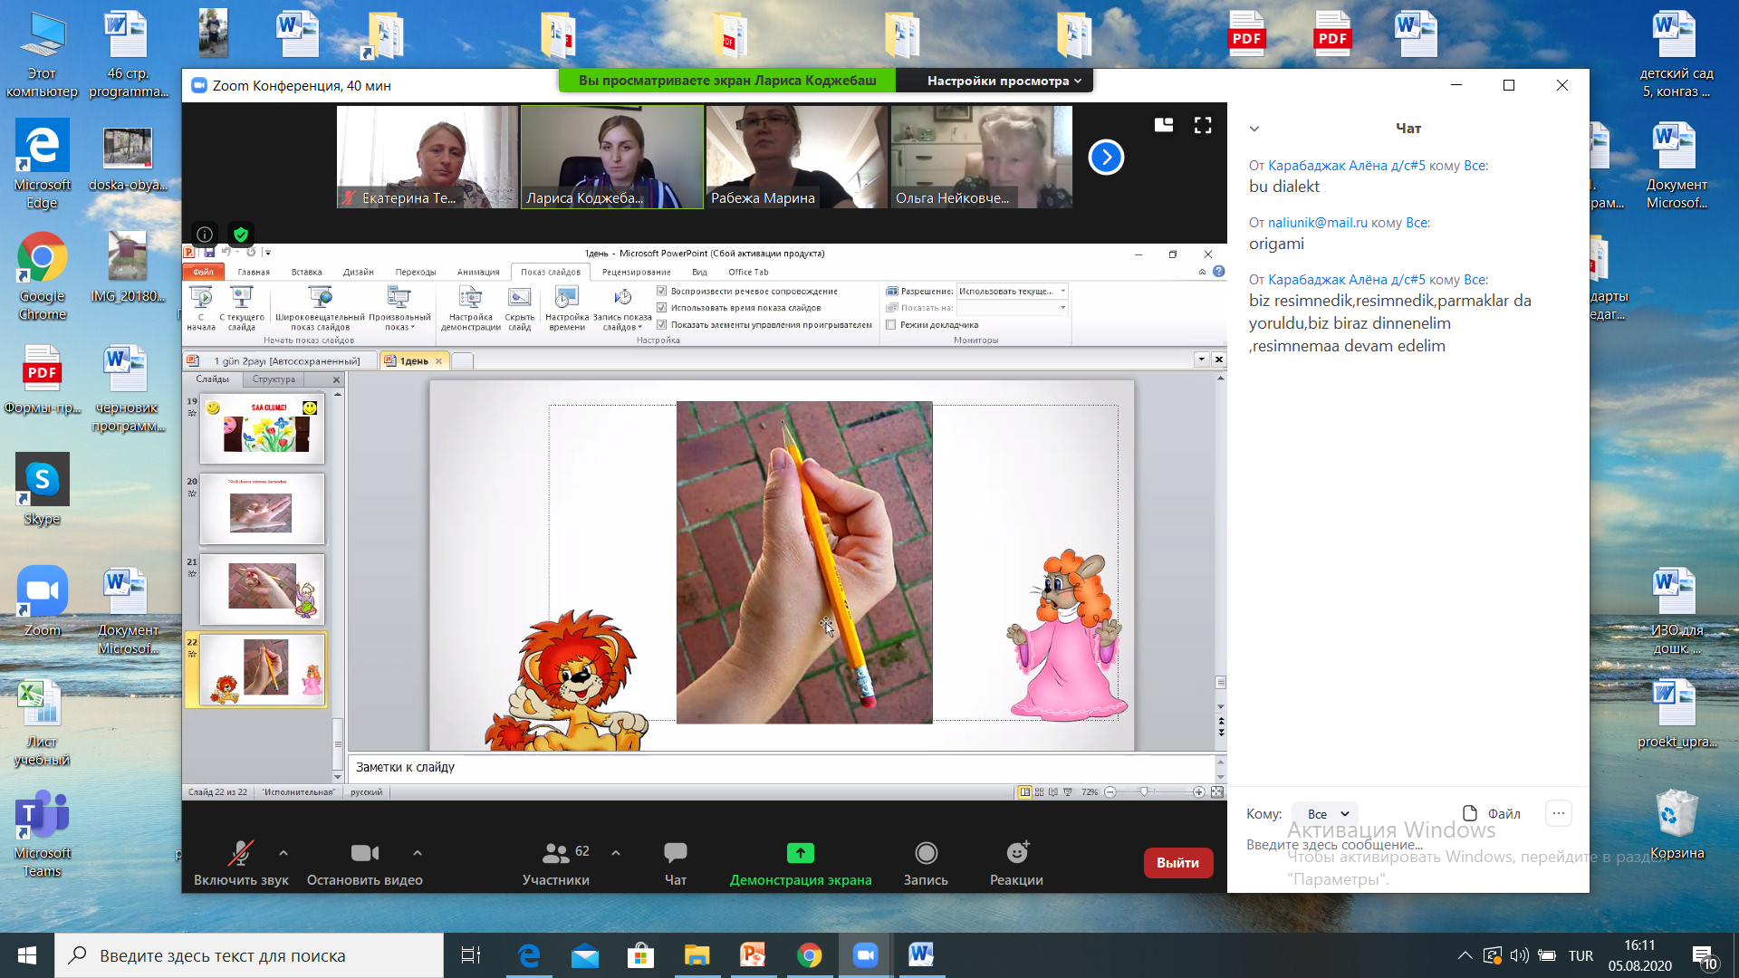Toggle Использовать время показа слайдов checkbox
Screen dimensions: 1739x978
(662, 308)
